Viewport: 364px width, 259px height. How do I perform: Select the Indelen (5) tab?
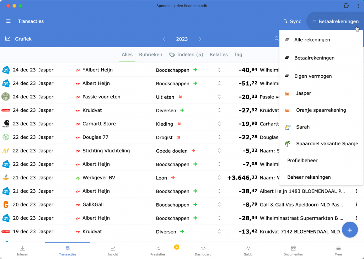tap(186, 55)
